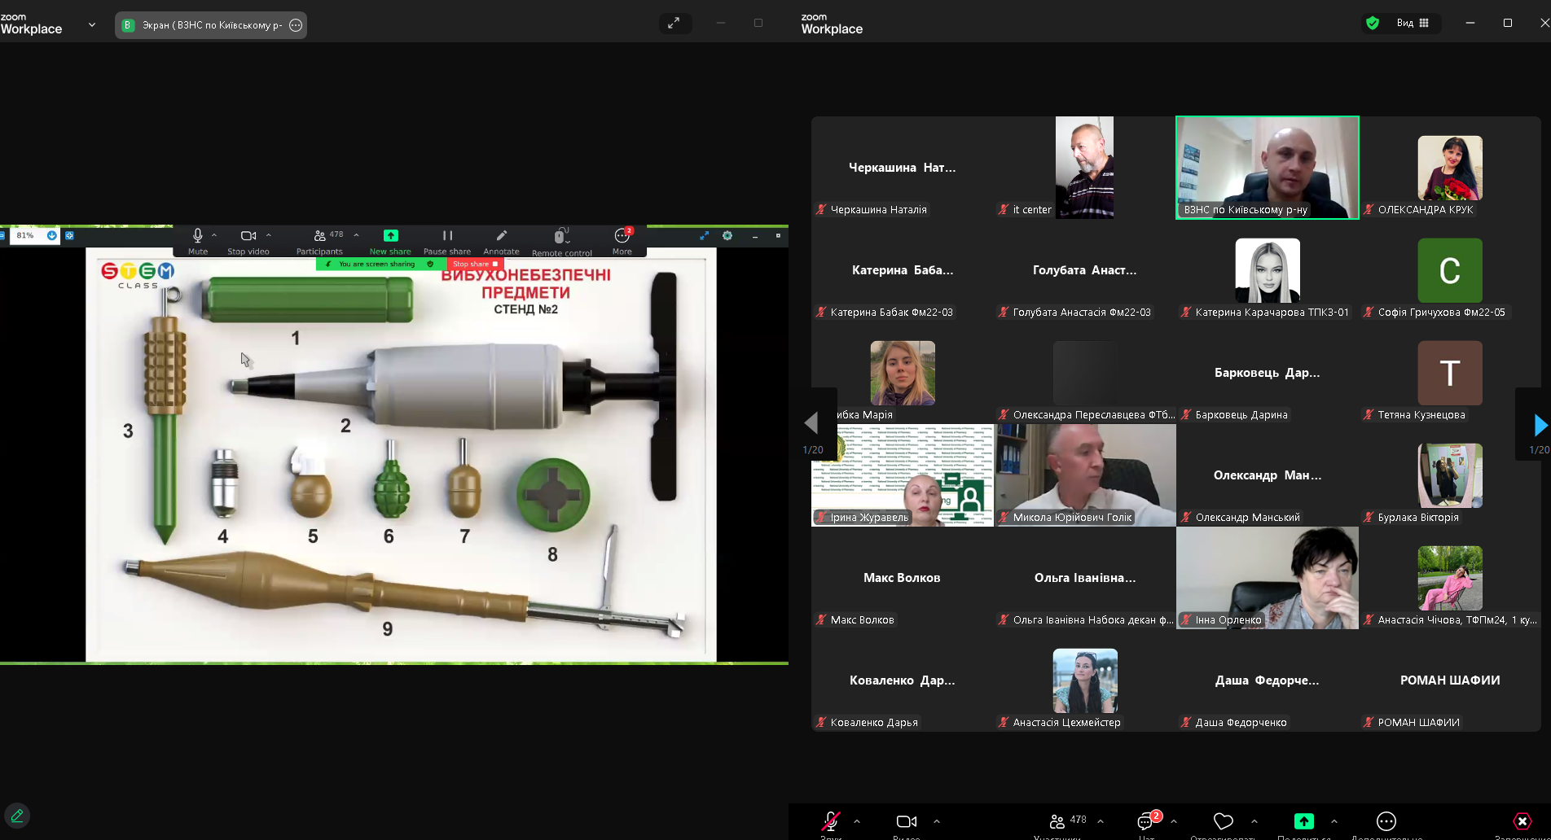Select the ВЗНС по Київському р-ну video tile

tap(1268, 168)
